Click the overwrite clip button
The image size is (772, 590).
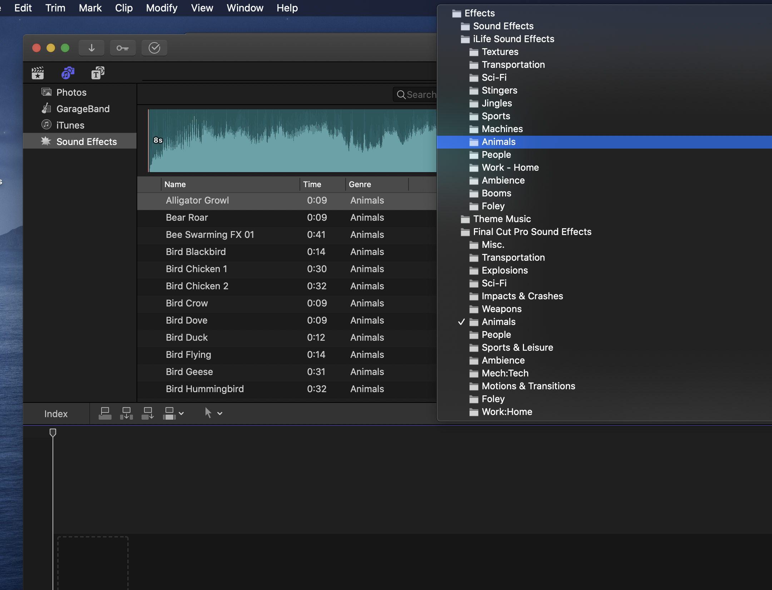[x=169, y=414]
